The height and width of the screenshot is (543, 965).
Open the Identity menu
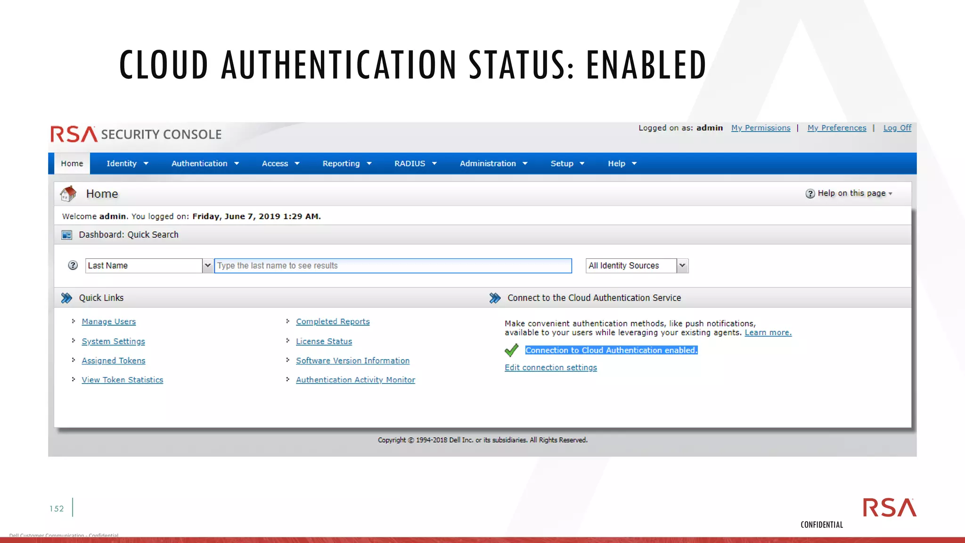pos(122,164)
